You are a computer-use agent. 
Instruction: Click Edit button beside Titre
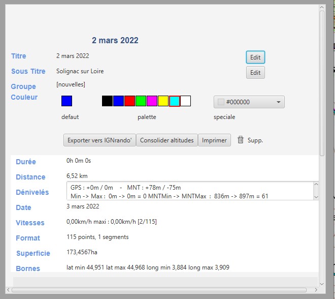(x=255, y=57)
